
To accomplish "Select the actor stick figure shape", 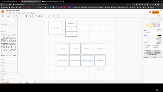I will (11, 47).
